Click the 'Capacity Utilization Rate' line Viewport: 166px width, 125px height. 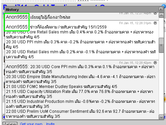coord(79,92)
